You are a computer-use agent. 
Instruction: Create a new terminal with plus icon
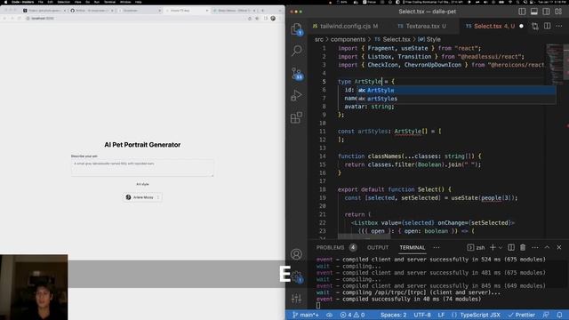coord(493,247)
